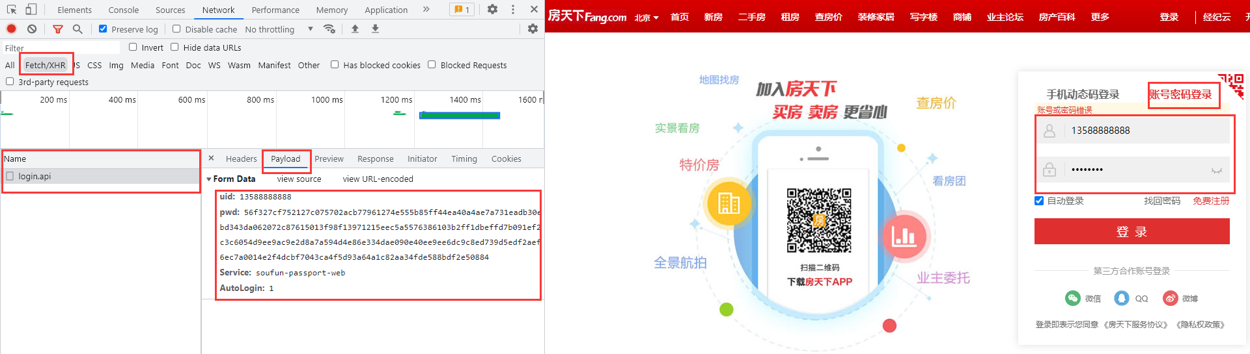Viewport: 1250px width, 354px height.
Task: Toggle the device toolbar icon
Action: pyautogui.click(x=31, y=9)
